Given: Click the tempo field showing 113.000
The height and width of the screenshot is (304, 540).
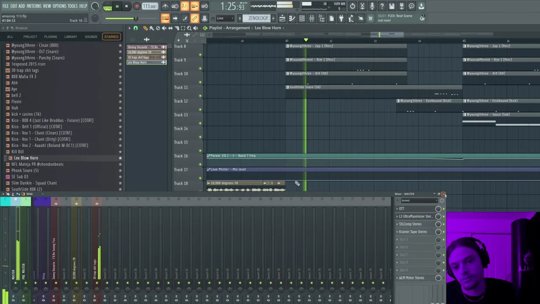Looking at the screenshot, I should click(x=150, y=6).
